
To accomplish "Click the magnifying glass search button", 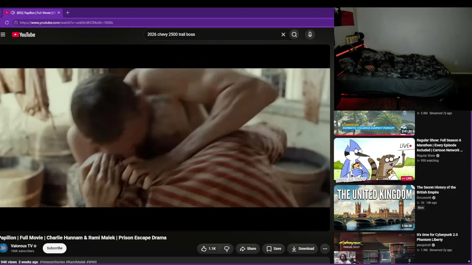I will pyautogui.click(x=294, y=35).
